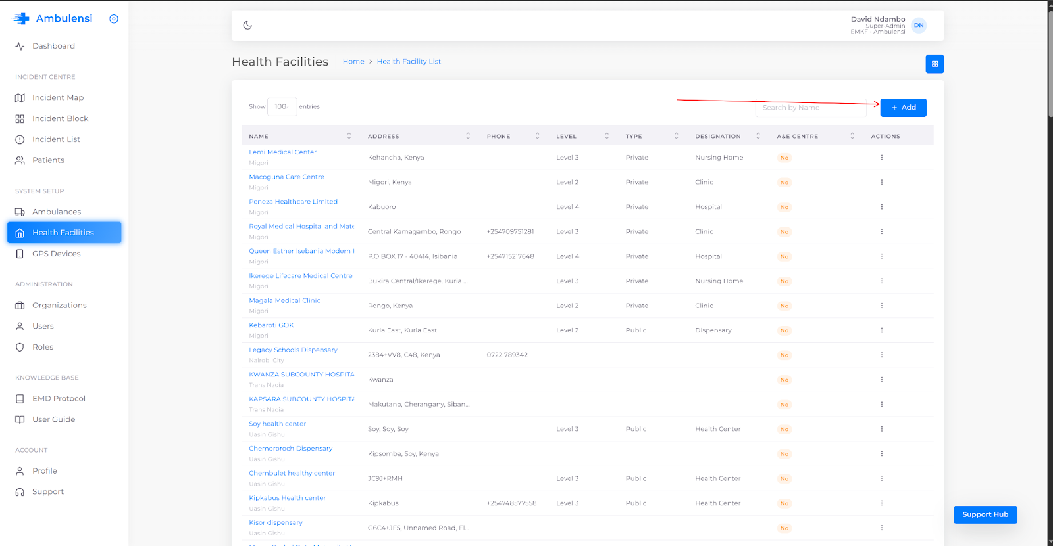This screenshot has height=546, width=1053.
Task: Open the Organizations section
Action: tap(59, 306)
